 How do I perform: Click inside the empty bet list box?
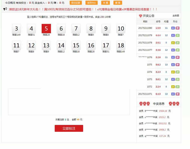click(x=69, y=102)
